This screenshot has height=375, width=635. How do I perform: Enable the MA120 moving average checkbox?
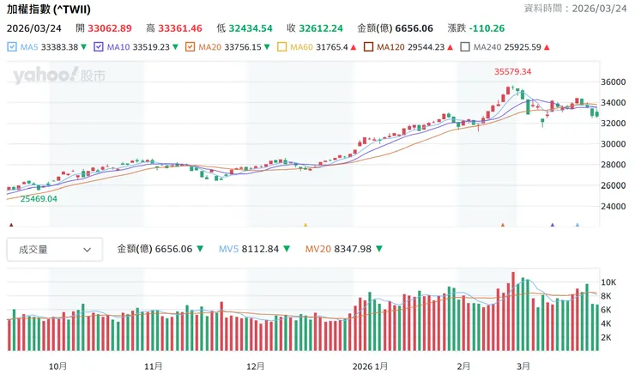[x=368, y=47]
